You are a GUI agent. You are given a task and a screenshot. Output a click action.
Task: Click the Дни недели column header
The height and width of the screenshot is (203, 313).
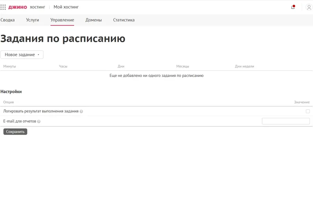click(244, 66)
